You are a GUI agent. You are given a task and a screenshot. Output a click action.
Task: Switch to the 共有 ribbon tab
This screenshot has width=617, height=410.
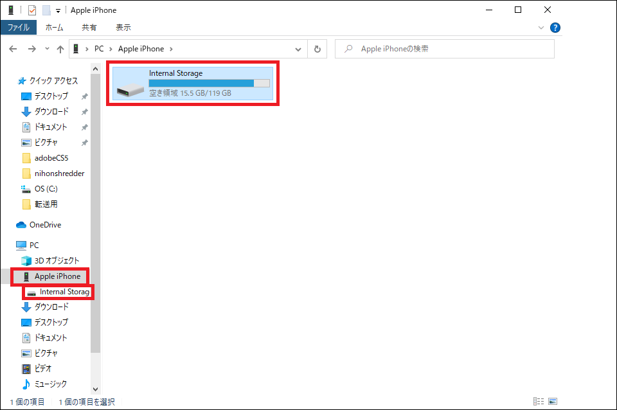coord(89,28)
